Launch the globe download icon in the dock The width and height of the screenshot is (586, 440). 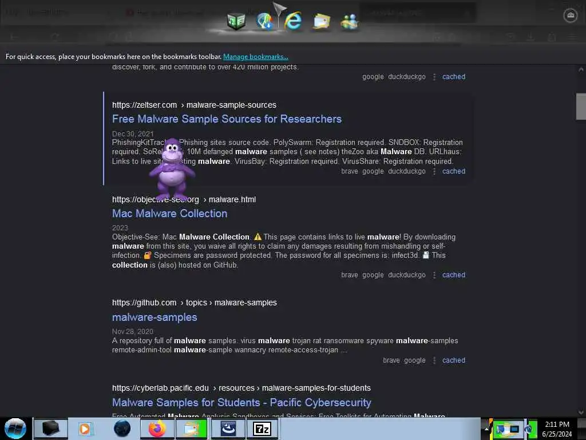pyautogui.click(x=264, y=21)
